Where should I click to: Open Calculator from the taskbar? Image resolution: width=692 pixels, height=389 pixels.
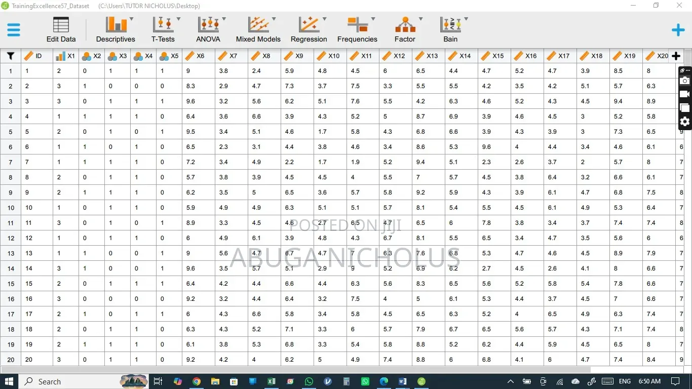tap(347, 381)
